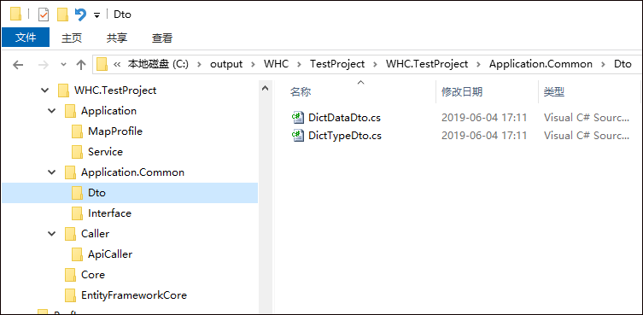
Task: Collapse the WHC.TestProject tree node
Action: pos(45,90)
